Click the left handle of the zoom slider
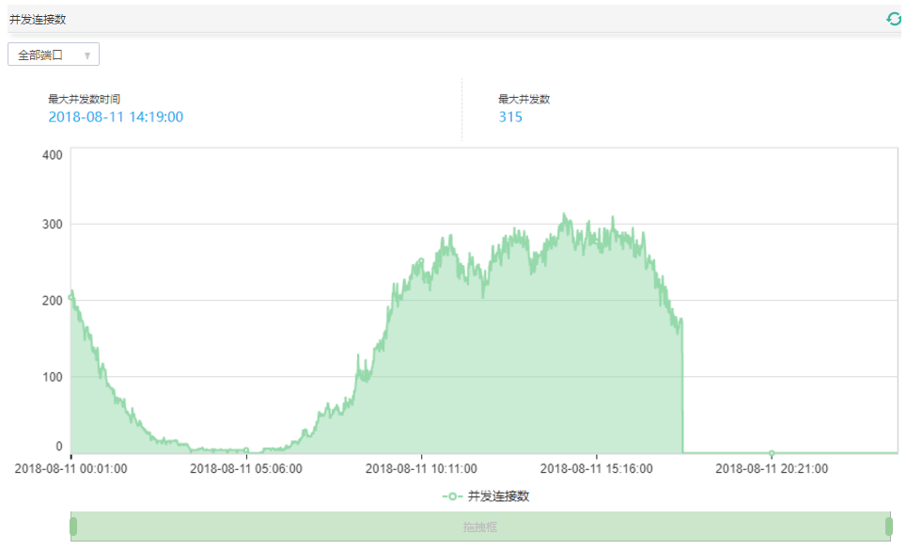This screenshot has height=550, width=922. tap(73, 526)
